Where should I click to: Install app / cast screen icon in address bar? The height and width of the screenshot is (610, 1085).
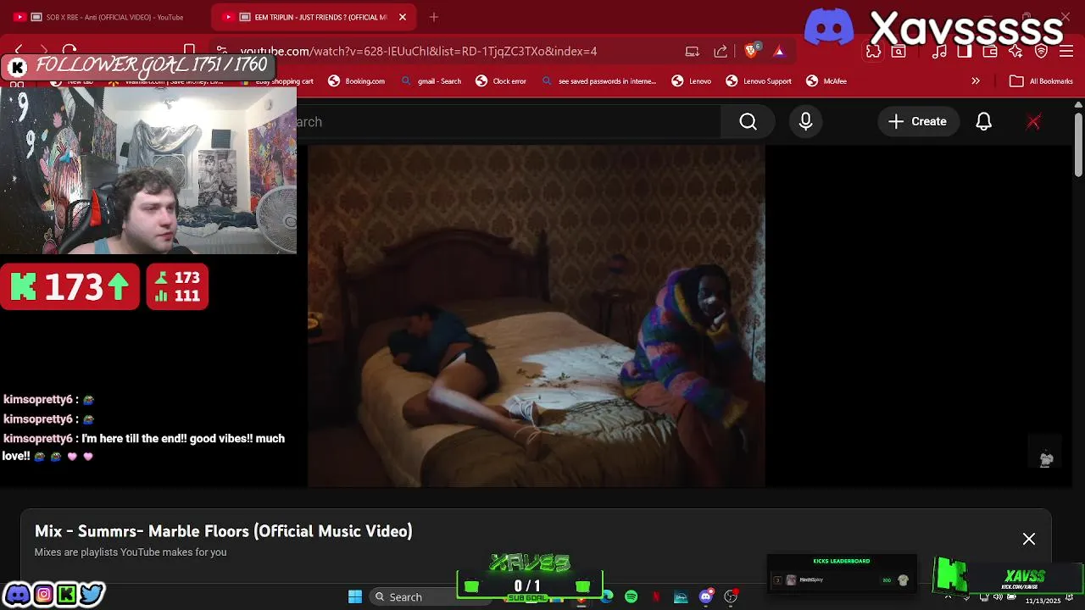click(693, 52)
